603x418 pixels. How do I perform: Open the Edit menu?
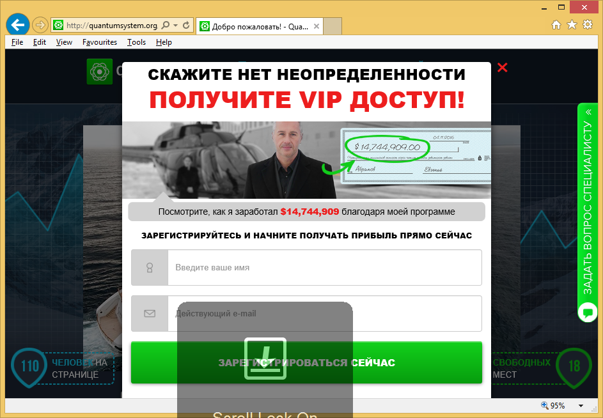coord(40,42)
